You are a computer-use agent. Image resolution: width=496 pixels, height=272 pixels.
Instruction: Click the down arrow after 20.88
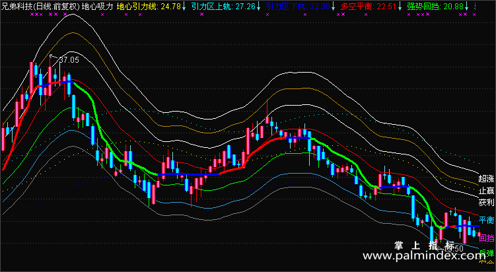pyautogui.click(x=466, y=7)
